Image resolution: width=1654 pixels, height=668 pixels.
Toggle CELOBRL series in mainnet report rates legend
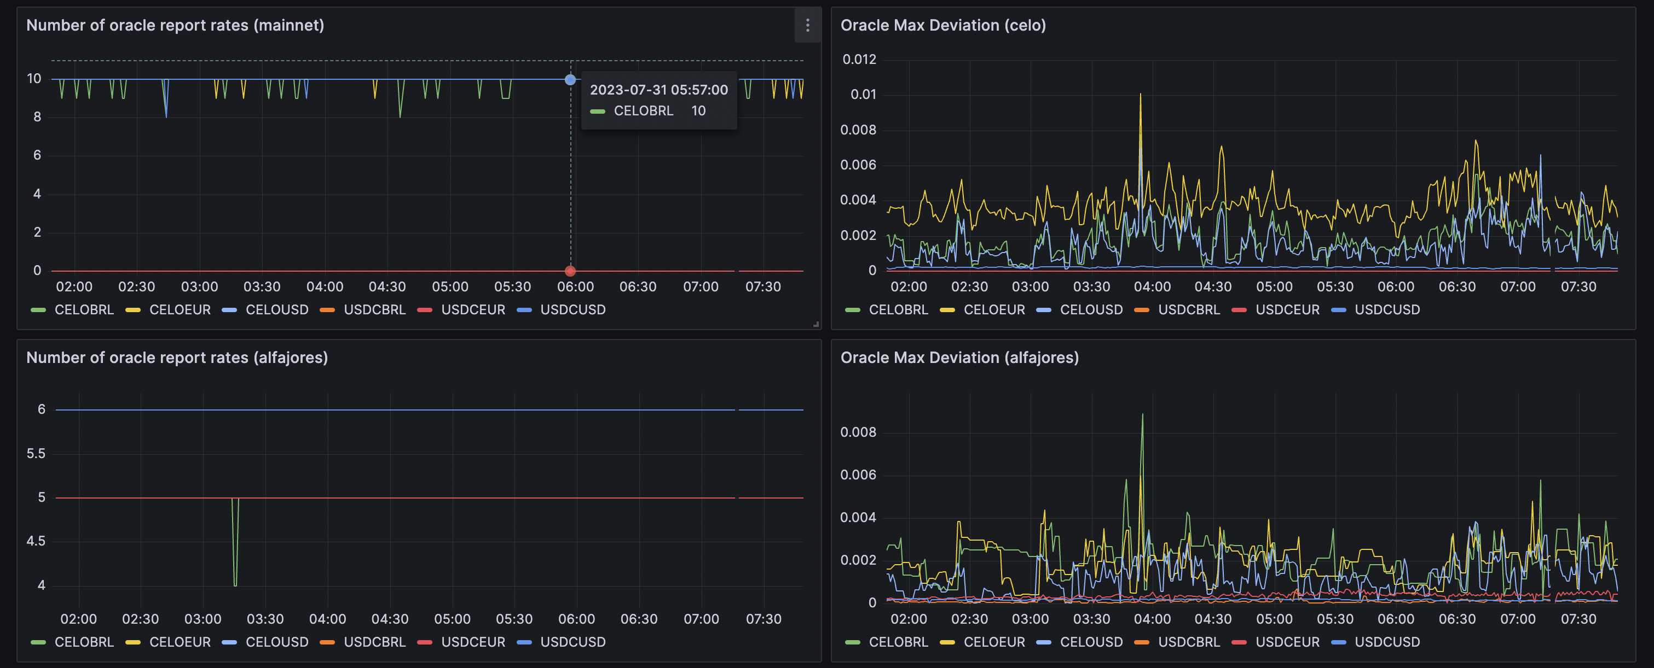(x=84, y=309)
